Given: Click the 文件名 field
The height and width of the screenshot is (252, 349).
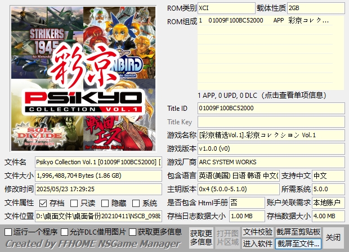Looking at the screenshot, I should 98,162.
